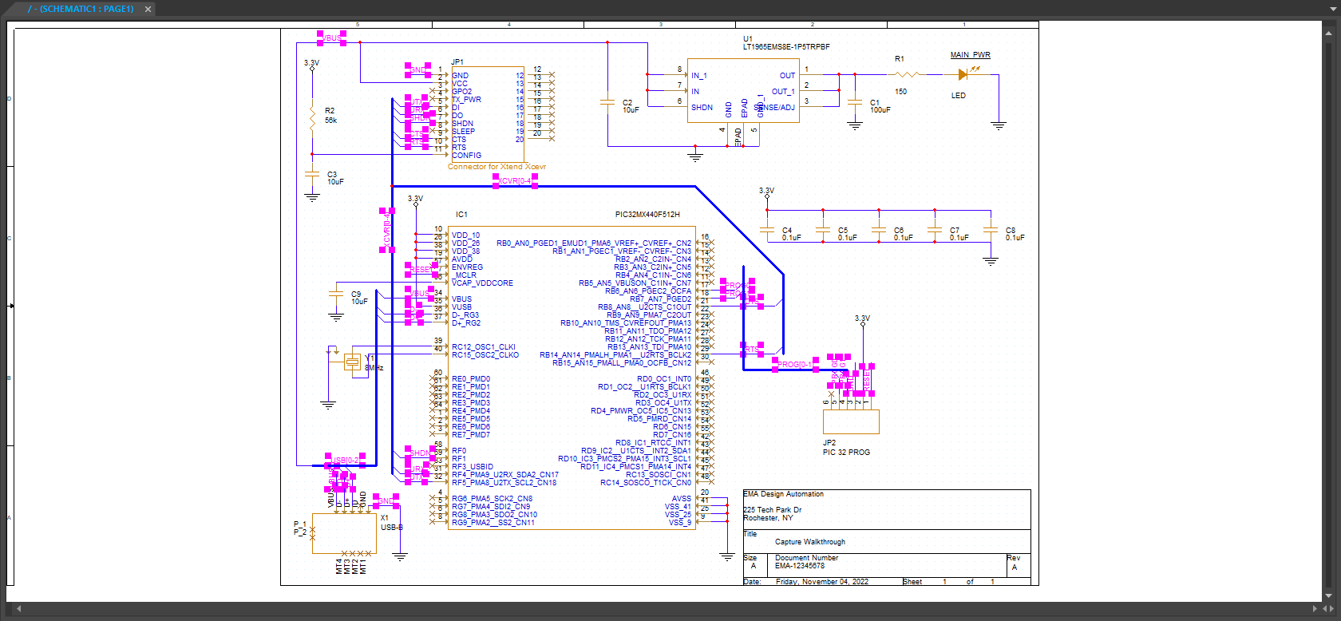Select the MAIN_PWR net label
Screen dimensions: 1341x621
click(x=970, y=55)
